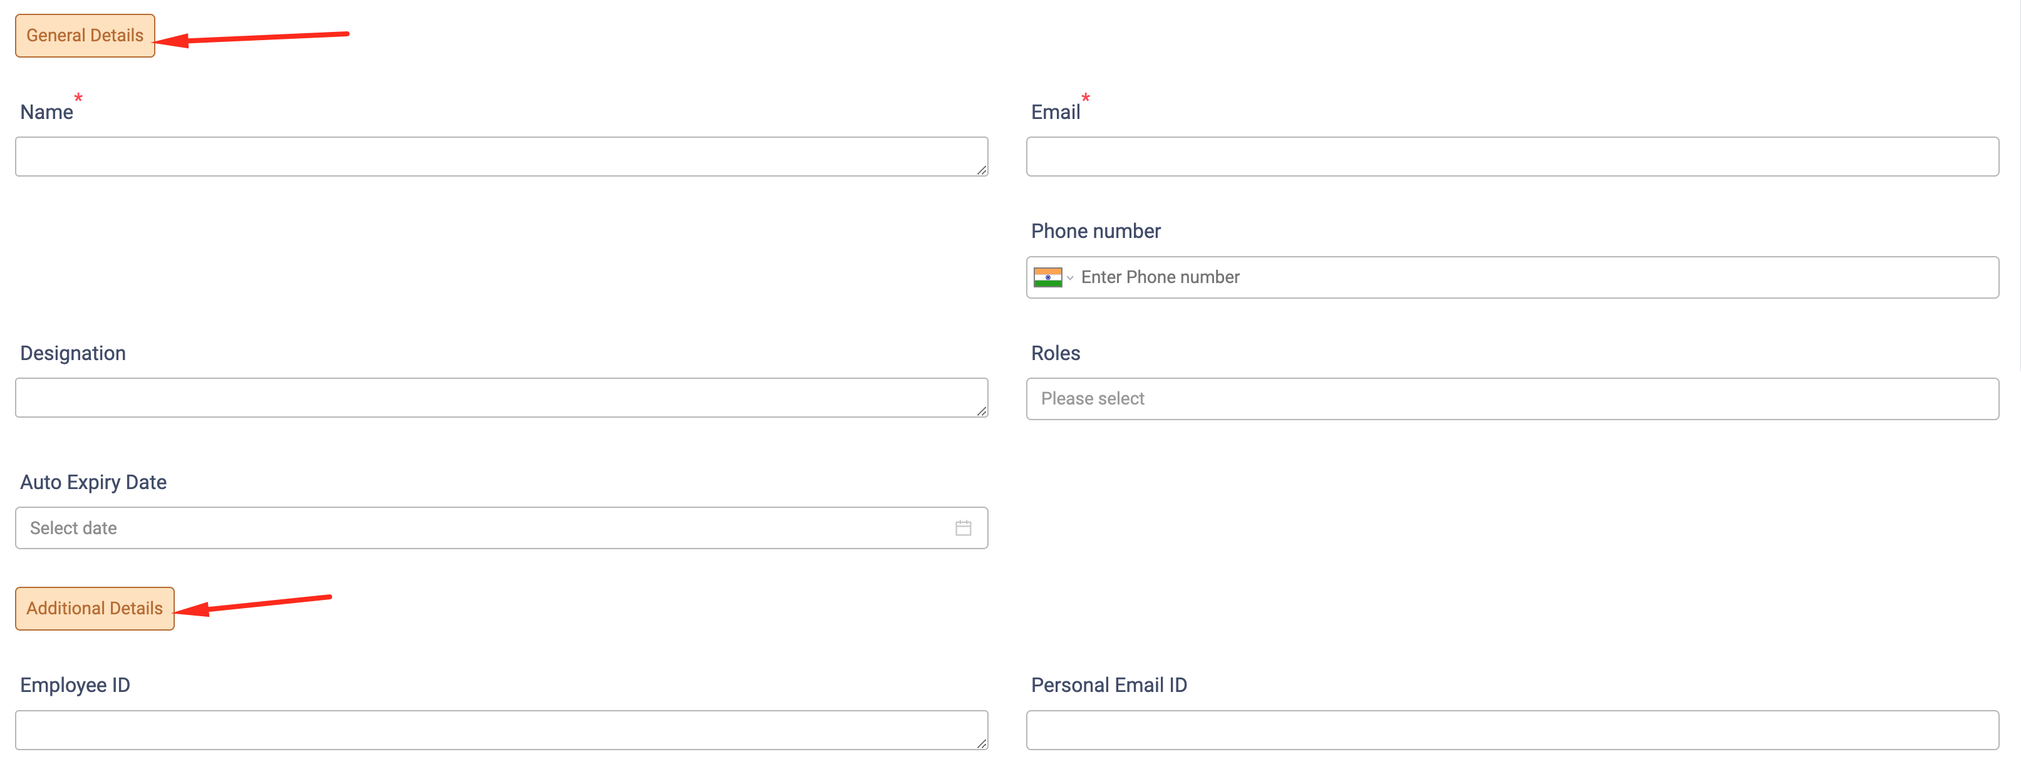Select the Additional Details section tag
The image size is (2021, 774).
[95, 609]
